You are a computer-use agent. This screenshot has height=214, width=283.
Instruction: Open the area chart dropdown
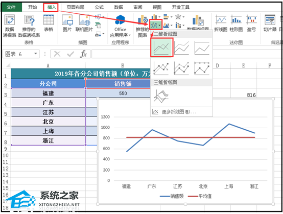pyautogui.click(x=168, y=25)
